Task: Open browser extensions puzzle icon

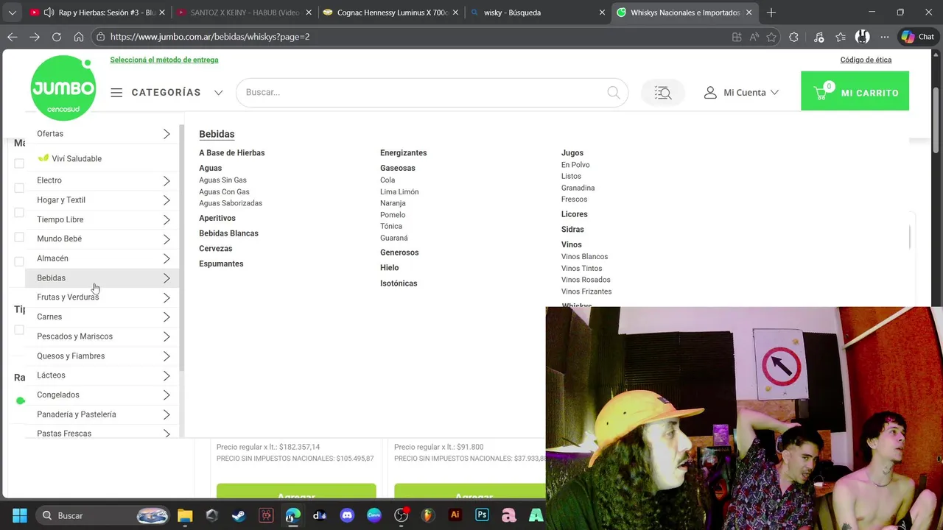Action: [x=793, y=37]
